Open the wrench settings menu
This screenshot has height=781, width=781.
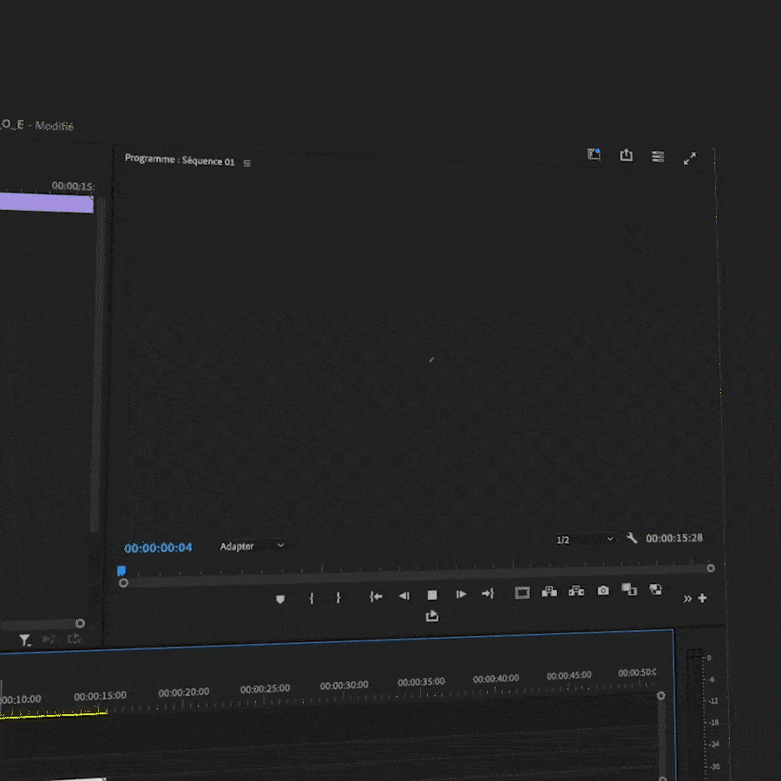pos(632,538)
